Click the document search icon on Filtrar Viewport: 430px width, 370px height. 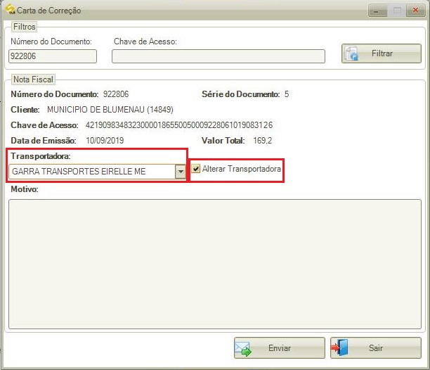pyautogui.click(x=352, y=53)
